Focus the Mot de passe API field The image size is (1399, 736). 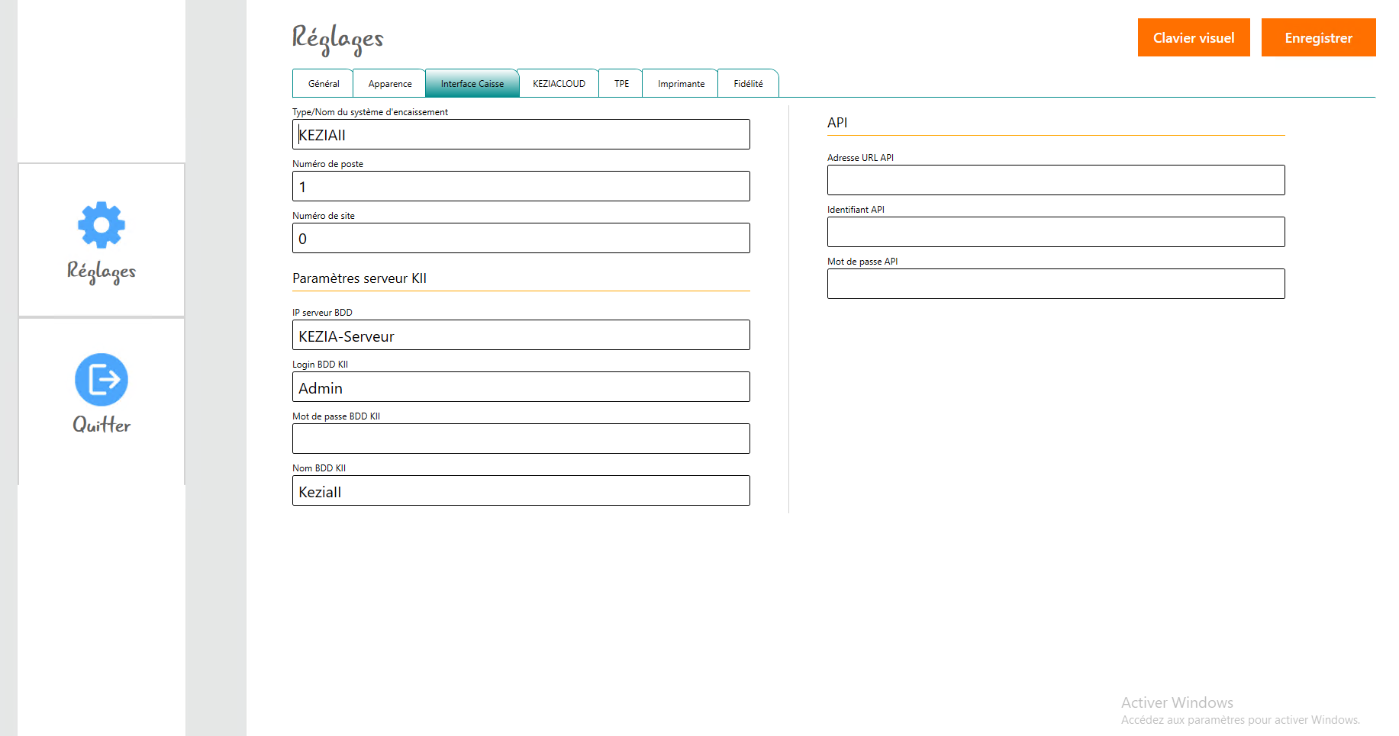point(1056,284)
